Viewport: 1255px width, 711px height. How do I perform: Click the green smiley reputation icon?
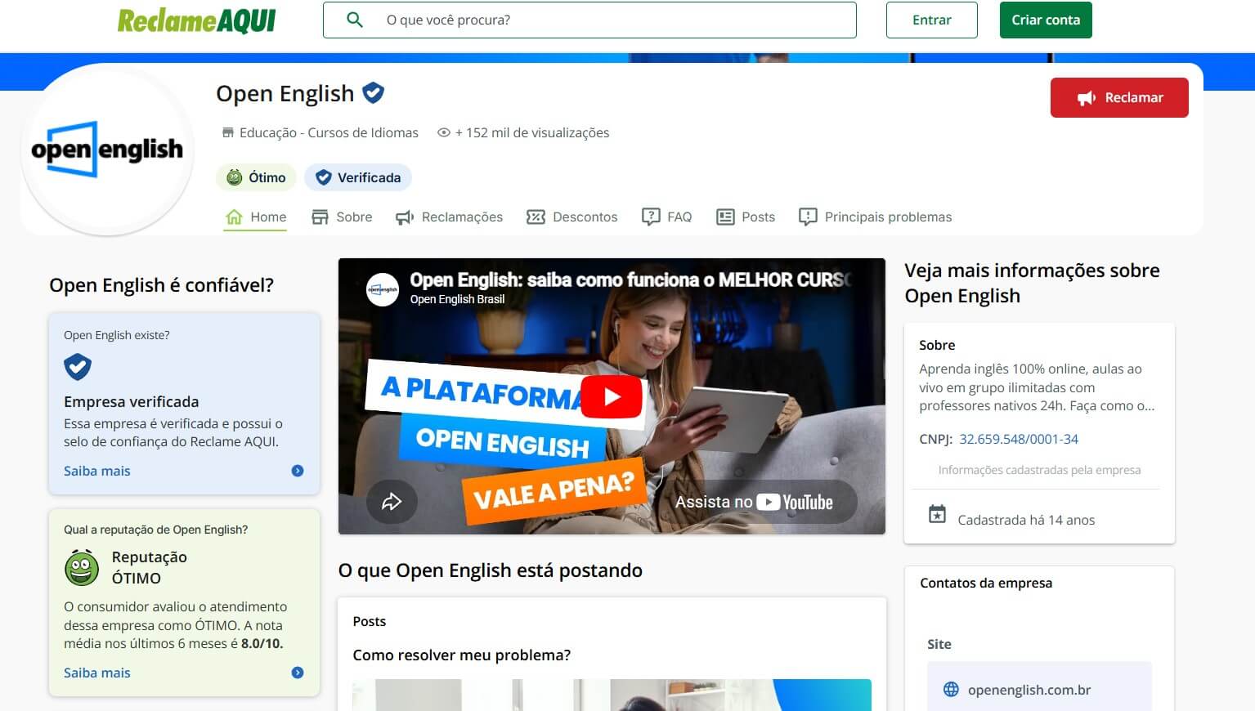tap(82, 568)
